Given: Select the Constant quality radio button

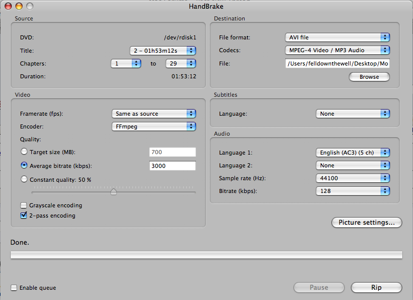Looking at the screenshot, I should [24, 179].
